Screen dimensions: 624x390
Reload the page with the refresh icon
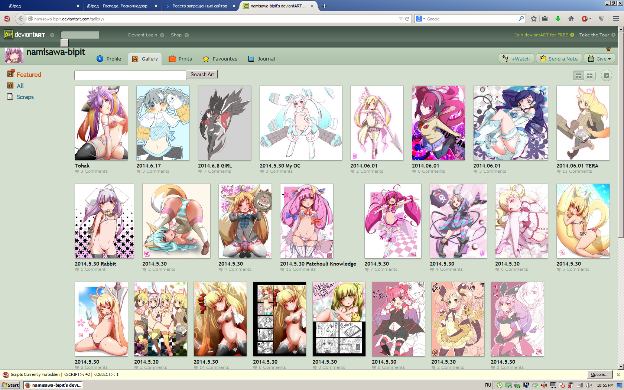407,19
